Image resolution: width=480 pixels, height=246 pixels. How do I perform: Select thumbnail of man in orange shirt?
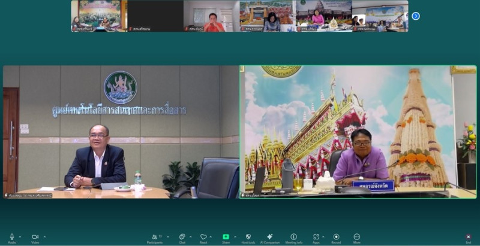(211, 16)
